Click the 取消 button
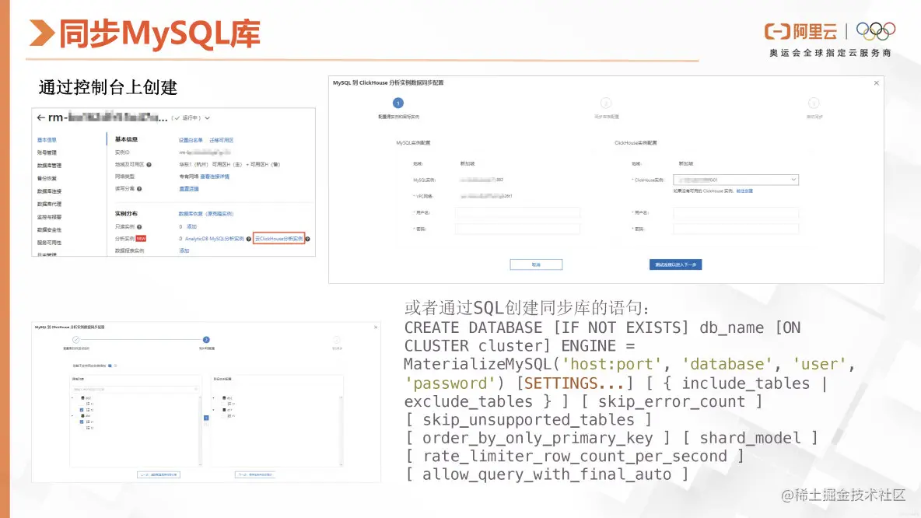 click(536, 265)
